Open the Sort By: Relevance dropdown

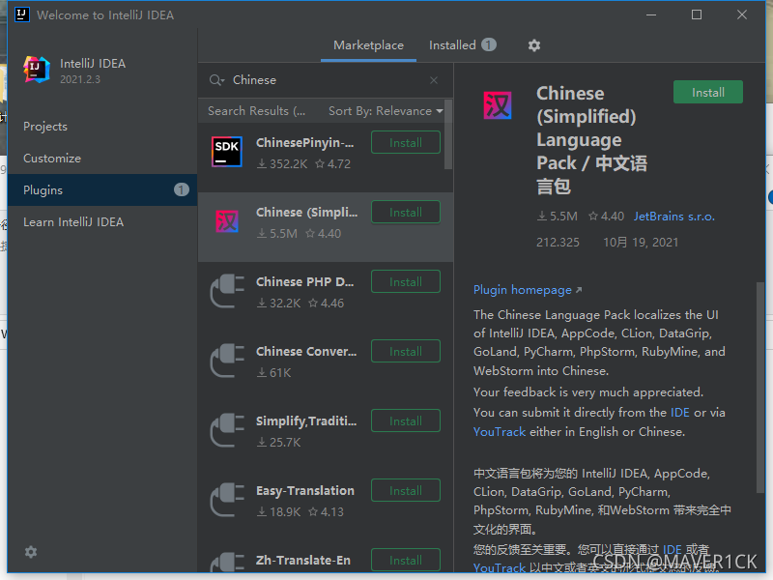tap(386, 111)
